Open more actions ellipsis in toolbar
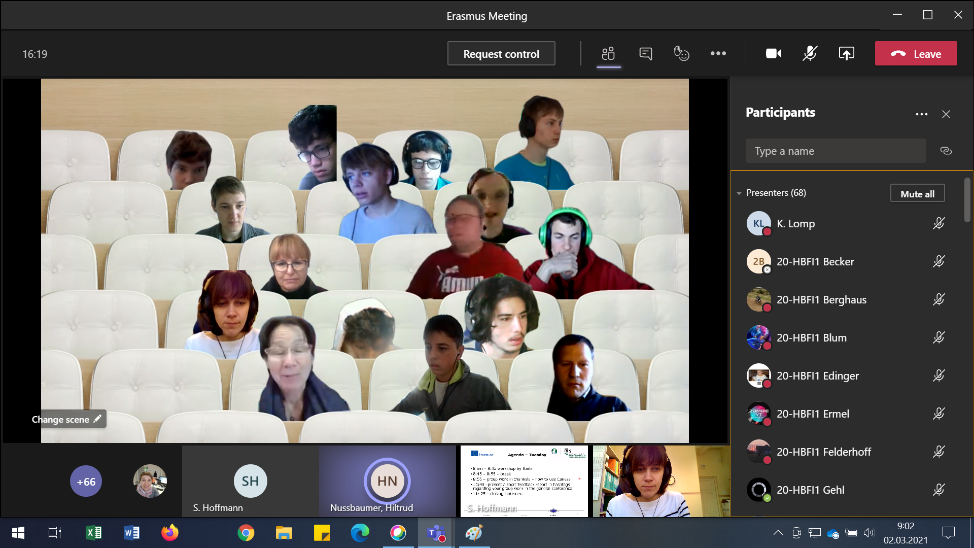The width and height of the screenshot is (974, 548). [x=718, y=53]
